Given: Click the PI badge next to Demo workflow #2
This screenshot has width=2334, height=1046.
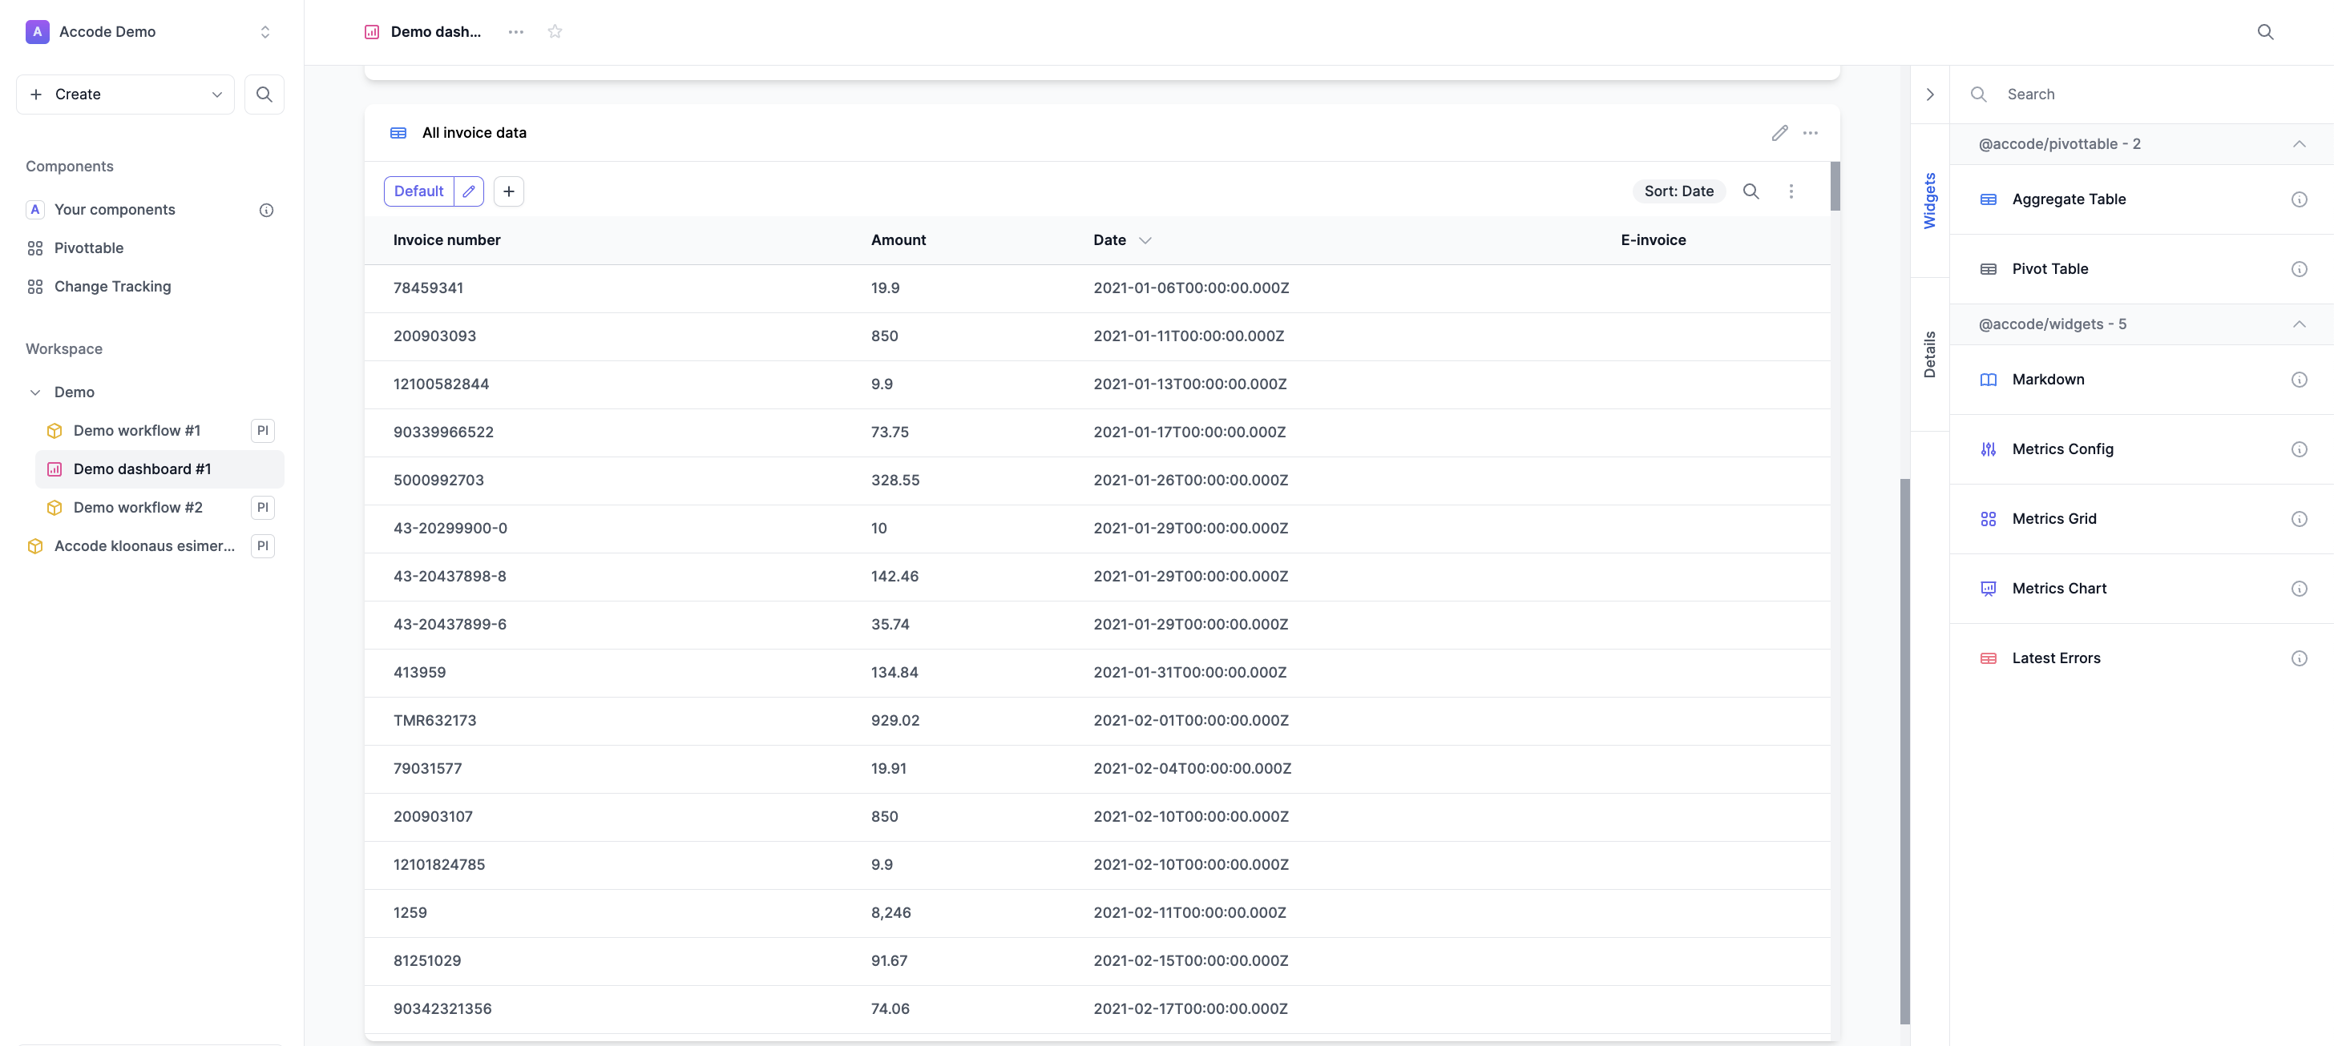Looking at the screenshot, I should 263,507.
